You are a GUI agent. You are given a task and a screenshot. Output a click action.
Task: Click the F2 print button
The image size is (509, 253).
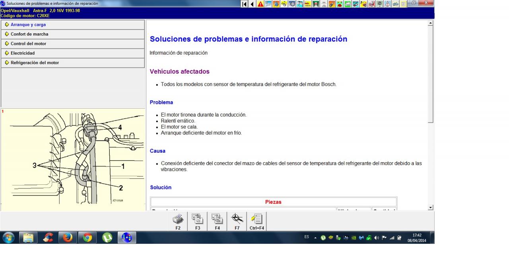click(178, 220)
